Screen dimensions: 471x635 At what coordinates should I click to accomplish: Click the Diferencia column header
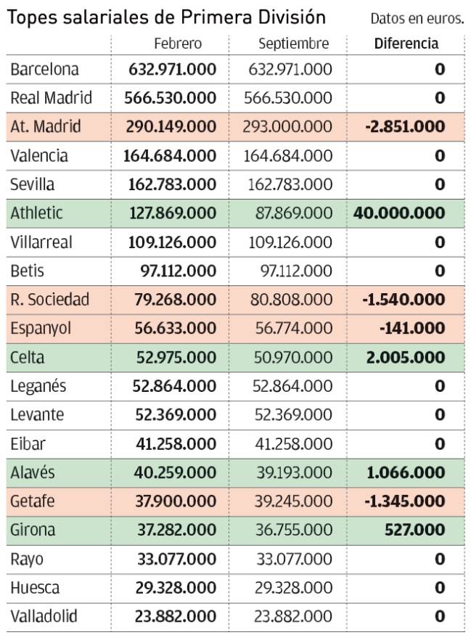[x=406, y=44]
